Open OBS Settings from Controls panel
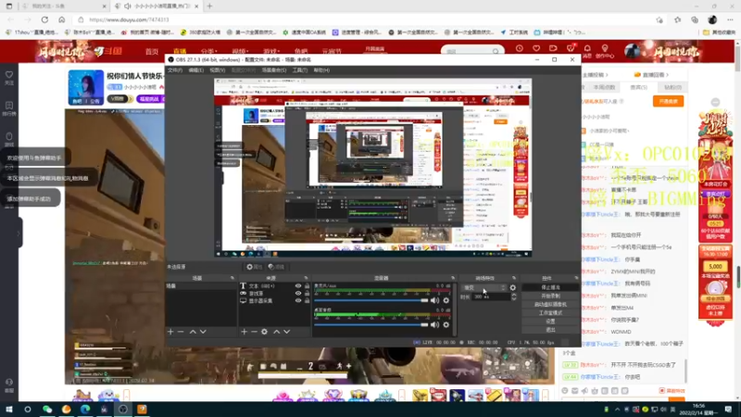Screen dimensions: 741x417 (550, 322)
